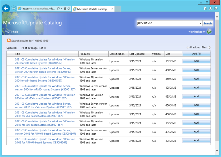Click the Microsoft Update Catalog header title
The width and height of the screenshot is (221, 157).
[x=32, y=23]
